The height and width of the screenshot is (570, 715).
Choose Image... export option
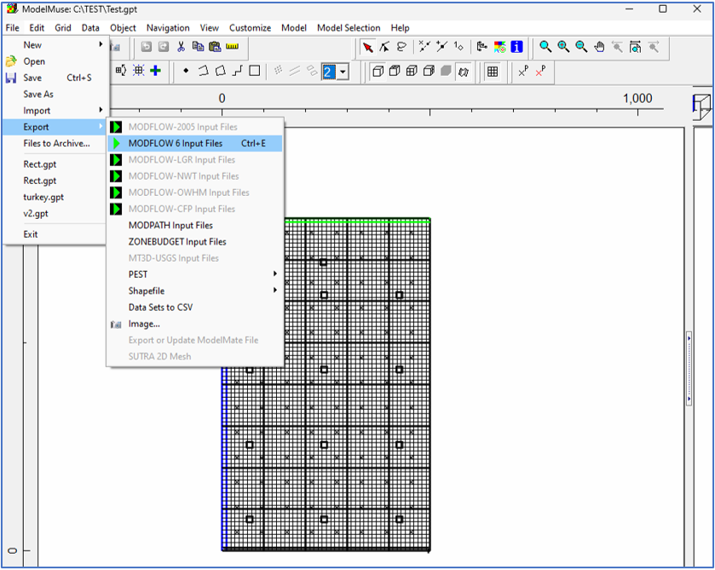click(194, 324)
